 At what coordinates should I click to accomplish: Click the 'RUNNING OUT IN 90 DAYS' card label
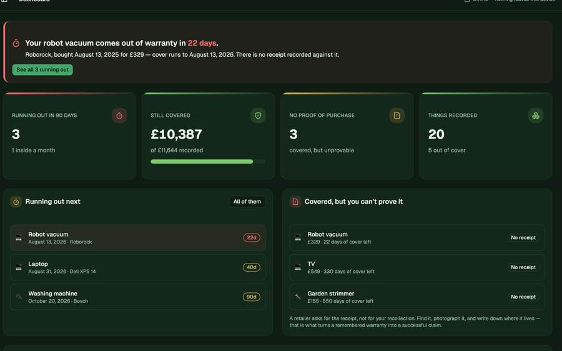tap(44, 116)
